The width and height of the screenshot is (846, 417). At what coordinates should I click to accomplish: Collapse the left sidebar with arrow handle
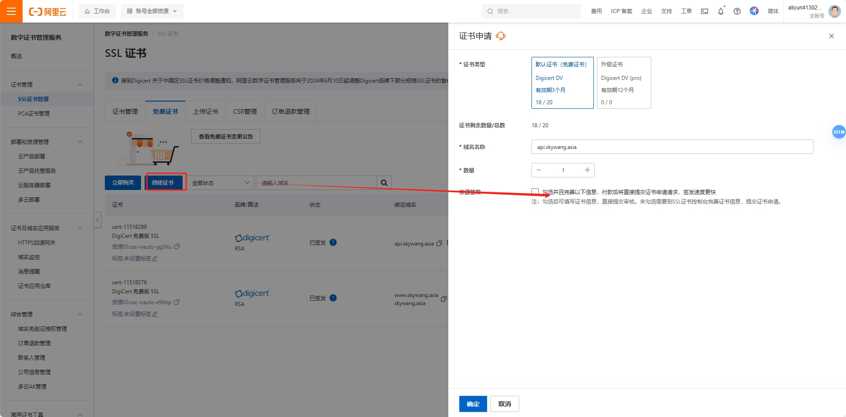98,220
